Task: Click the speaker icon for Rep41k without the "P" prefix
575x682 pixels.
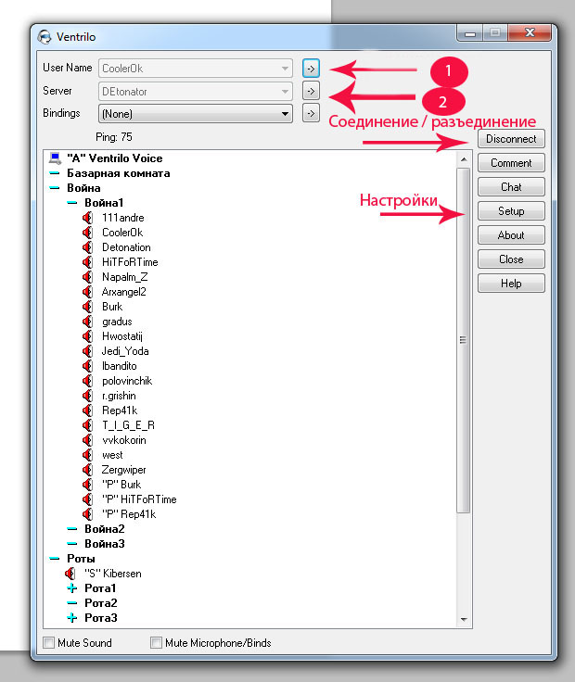Action: point(87,410)
